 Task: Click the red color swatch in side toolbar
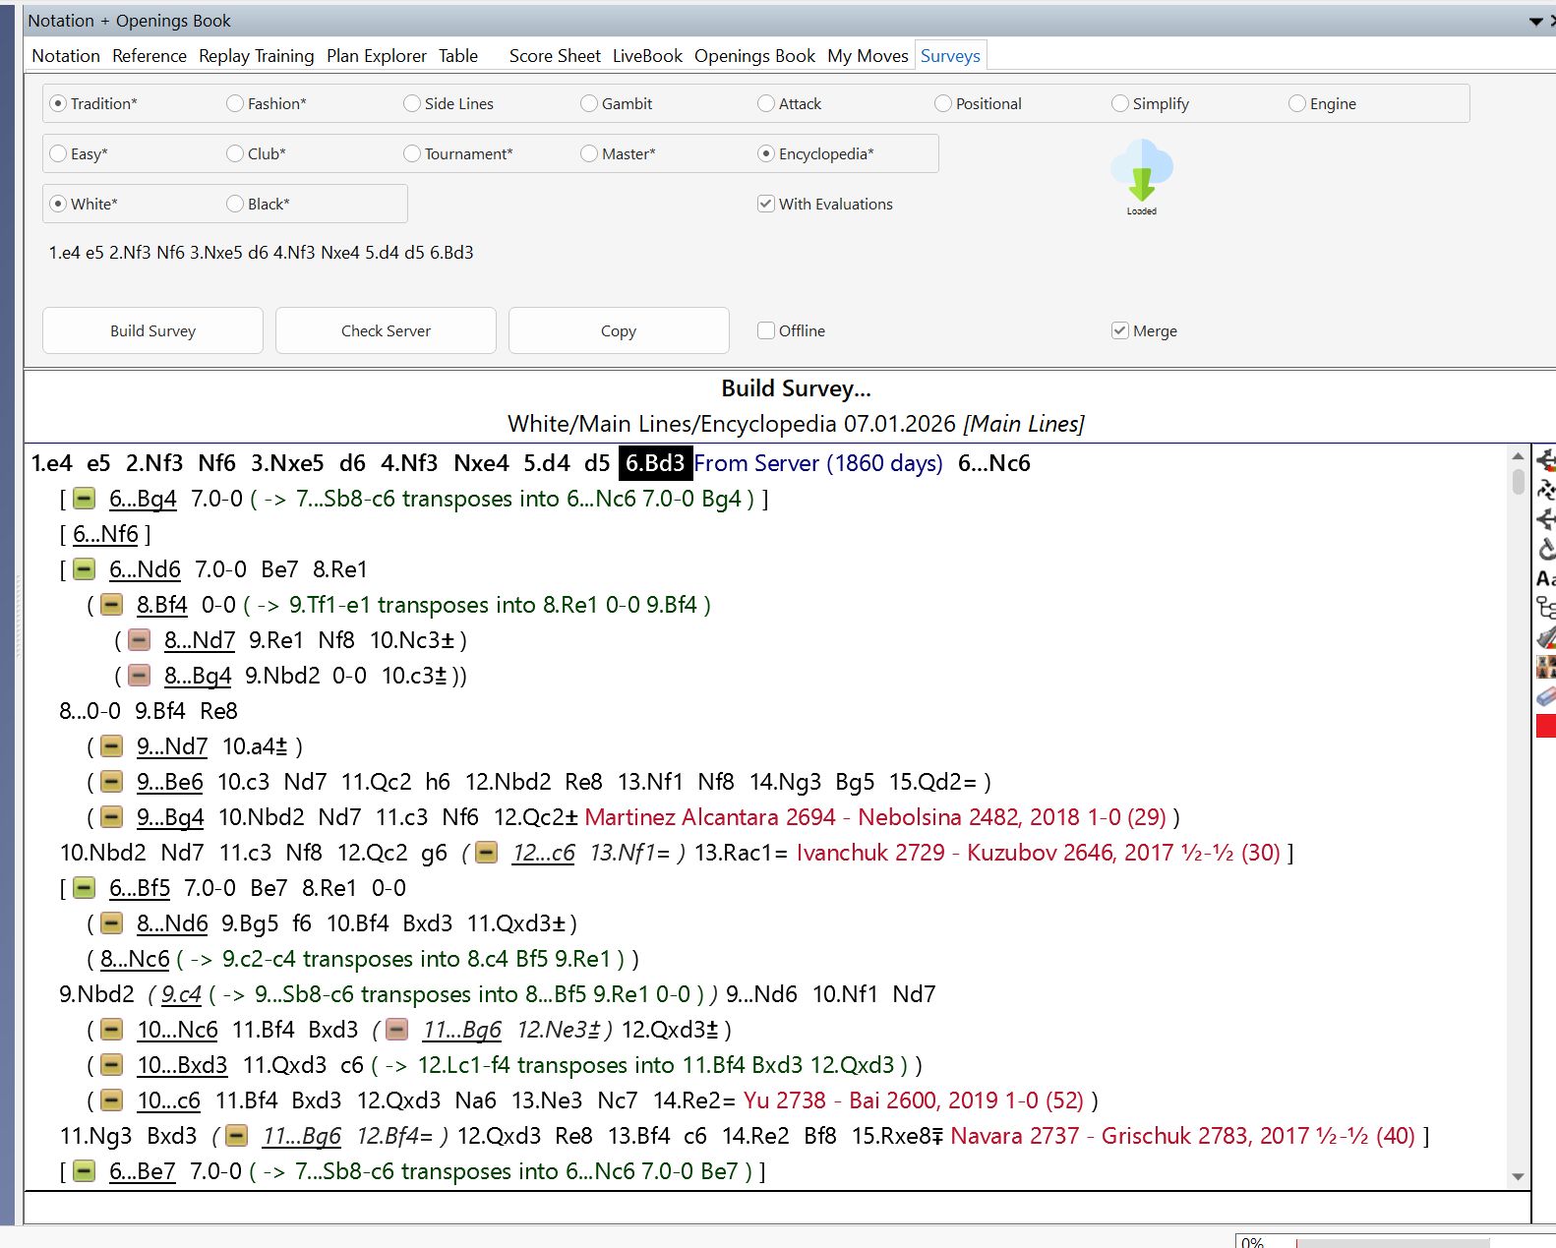click(x=1546, y=726)
